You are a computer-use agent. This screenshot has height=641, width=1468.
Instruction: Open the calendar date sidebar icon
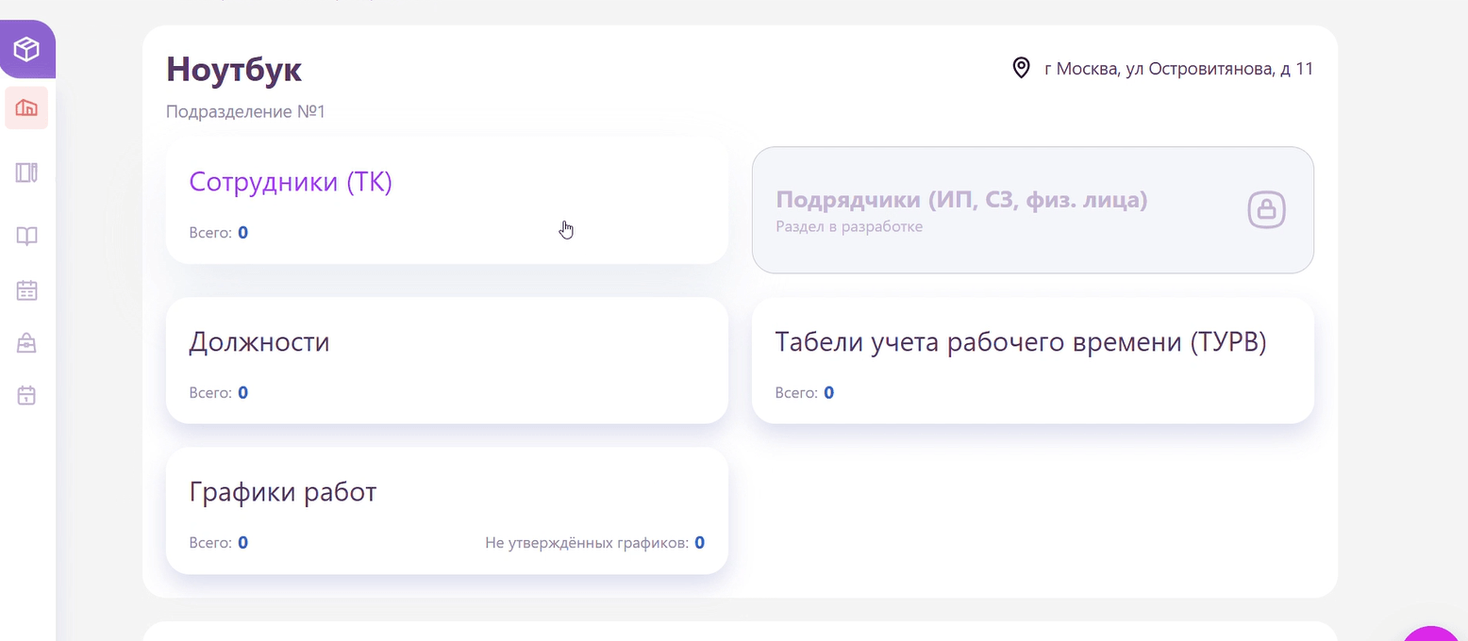point(26,395)
